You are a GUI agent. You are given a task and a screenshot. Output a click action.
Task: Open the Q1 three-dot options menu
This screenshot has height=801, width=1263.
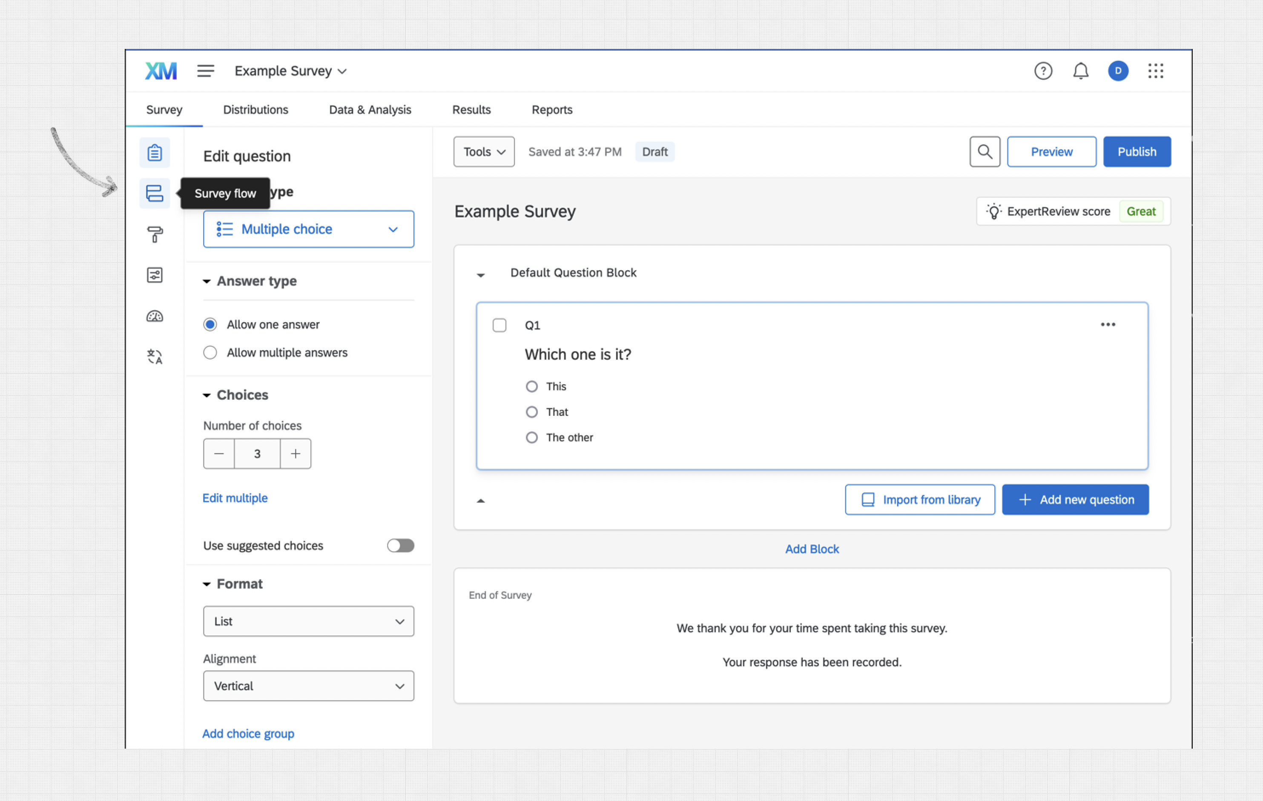point(1108,324)
